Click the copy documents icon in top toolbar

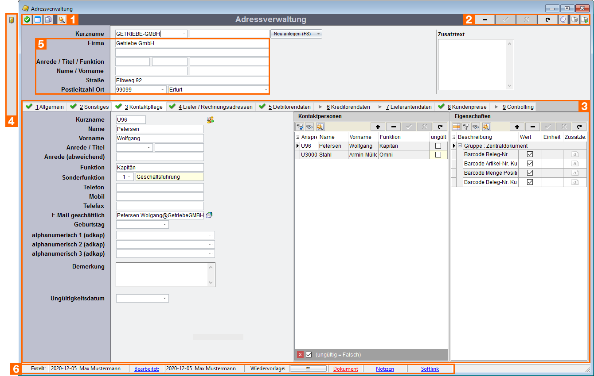click(x=48, y=19)
